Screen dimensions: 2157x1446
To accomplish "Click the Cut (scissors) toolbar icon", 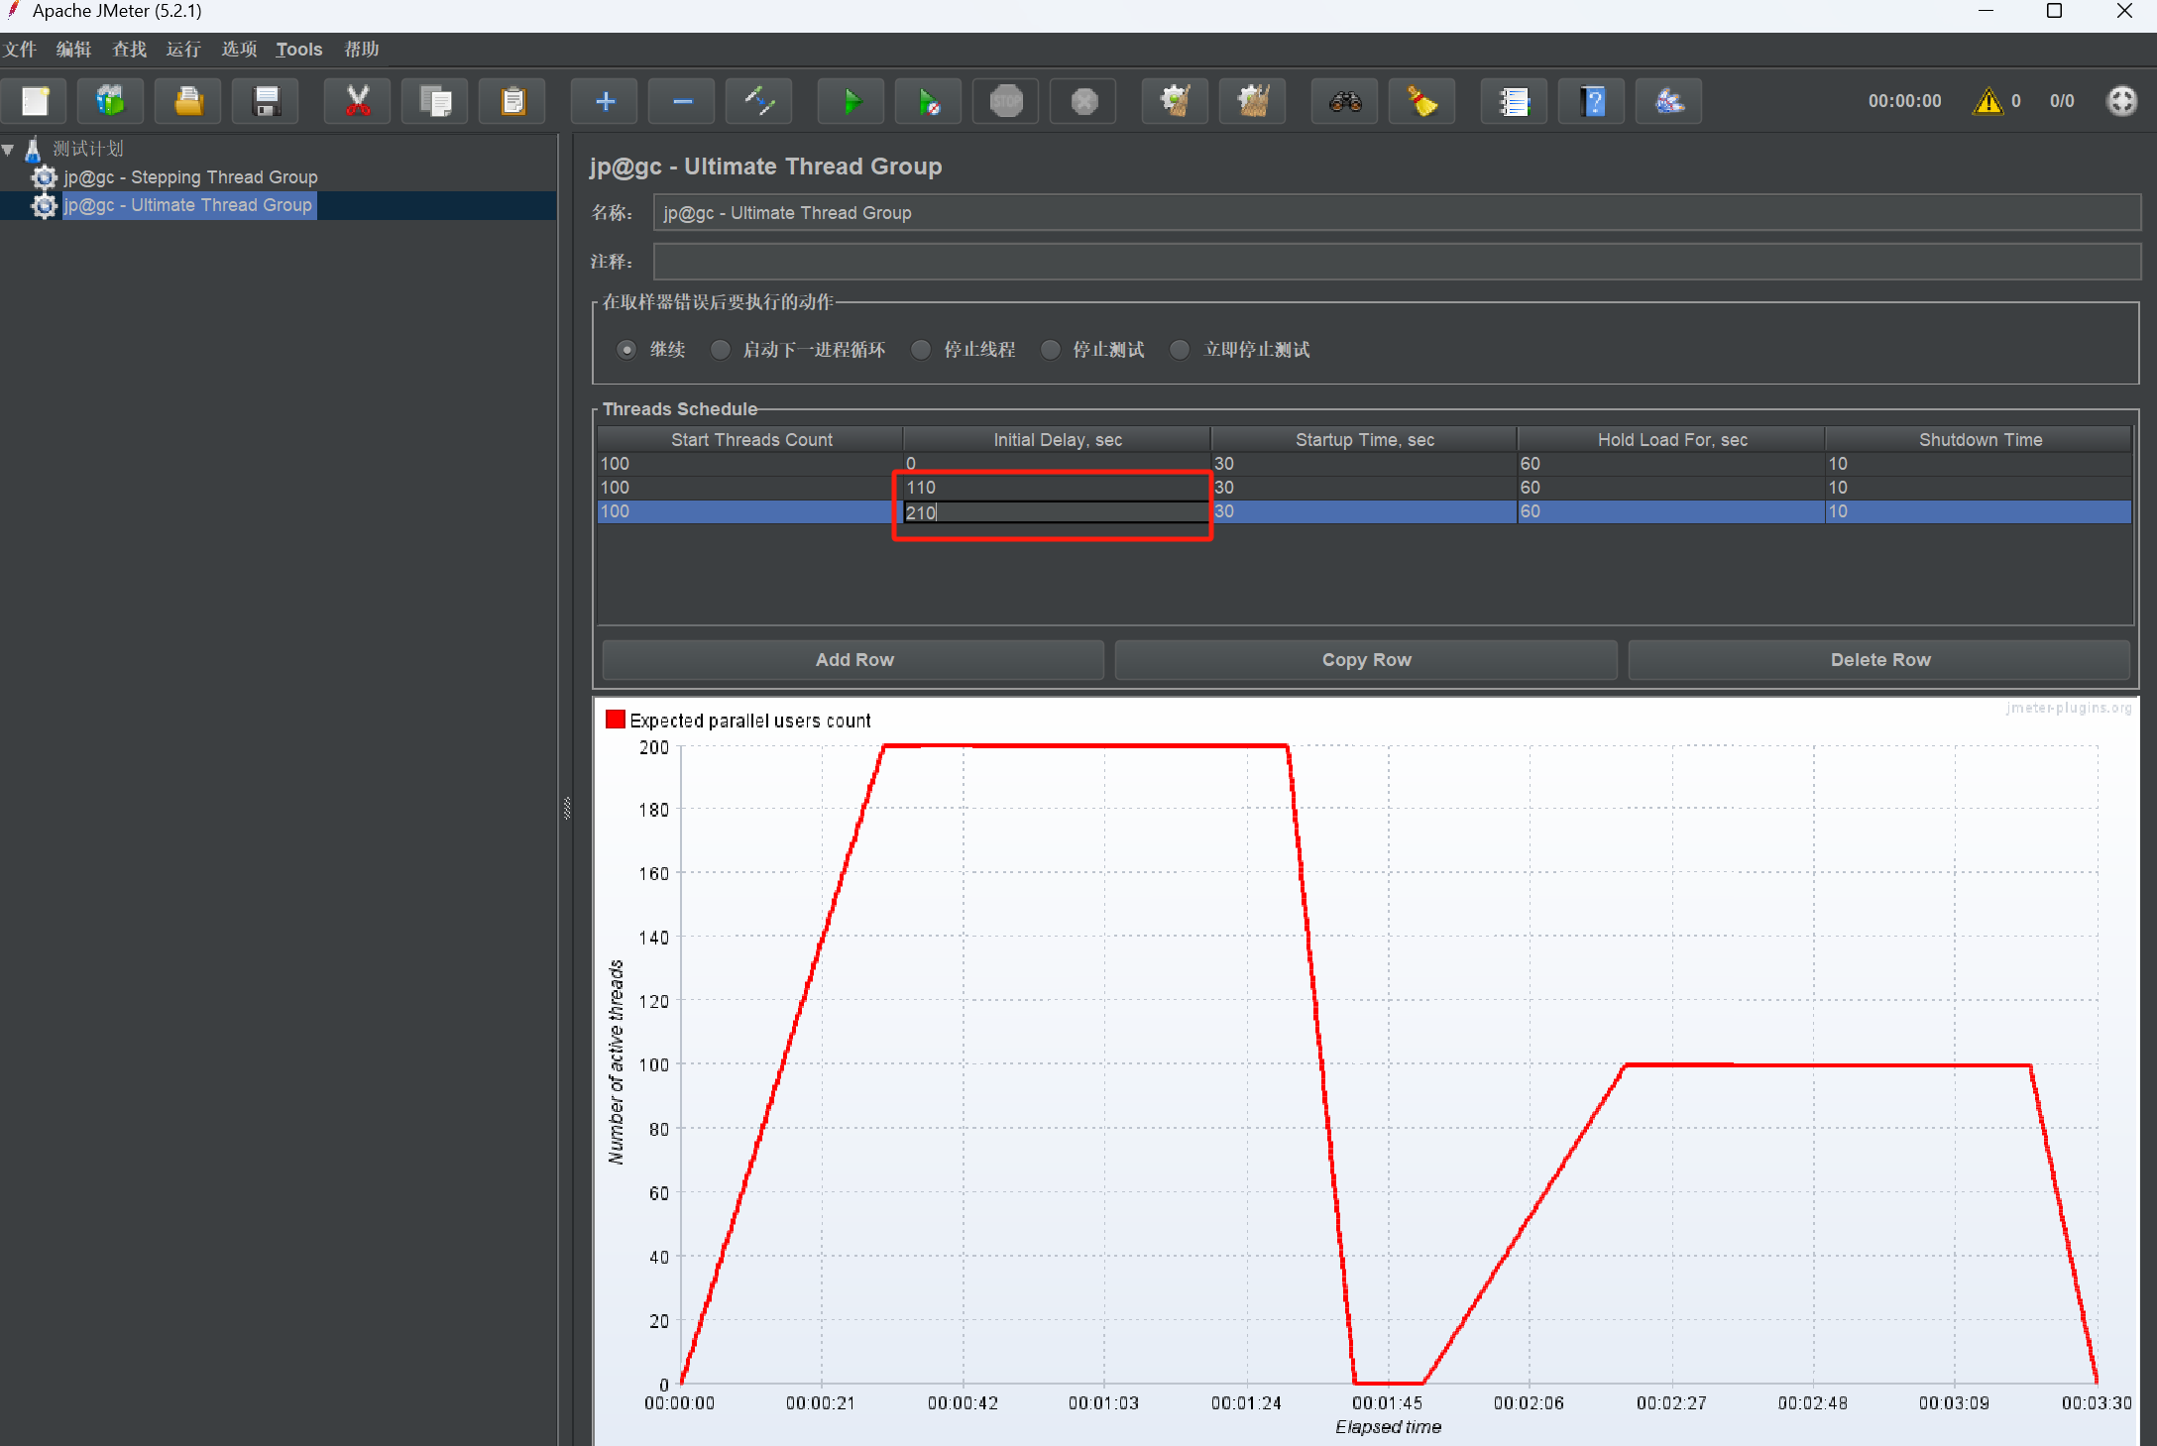I will coord(358,101).
